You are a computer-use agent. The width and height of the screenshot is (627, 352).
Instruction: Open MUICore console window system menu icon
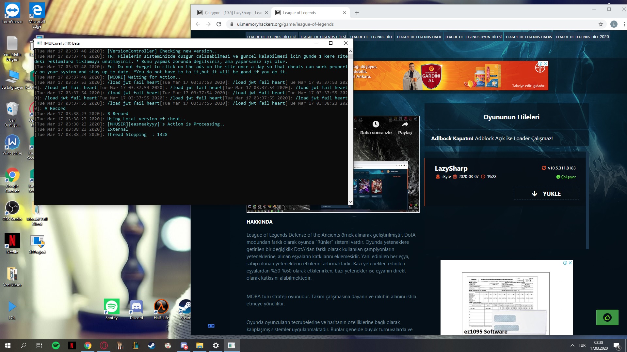39,43
